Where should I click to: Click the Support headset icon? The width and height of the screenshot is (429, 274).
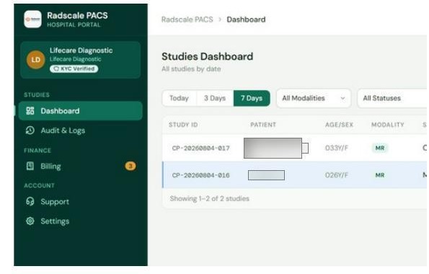pos(30,201)
